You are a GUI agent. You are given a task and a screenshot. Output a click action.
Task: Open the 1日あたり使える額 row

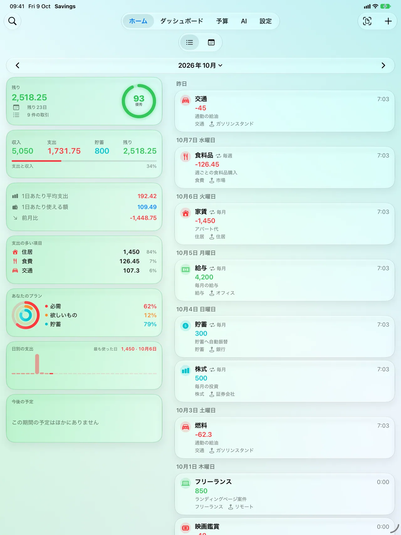coord(84,207)
